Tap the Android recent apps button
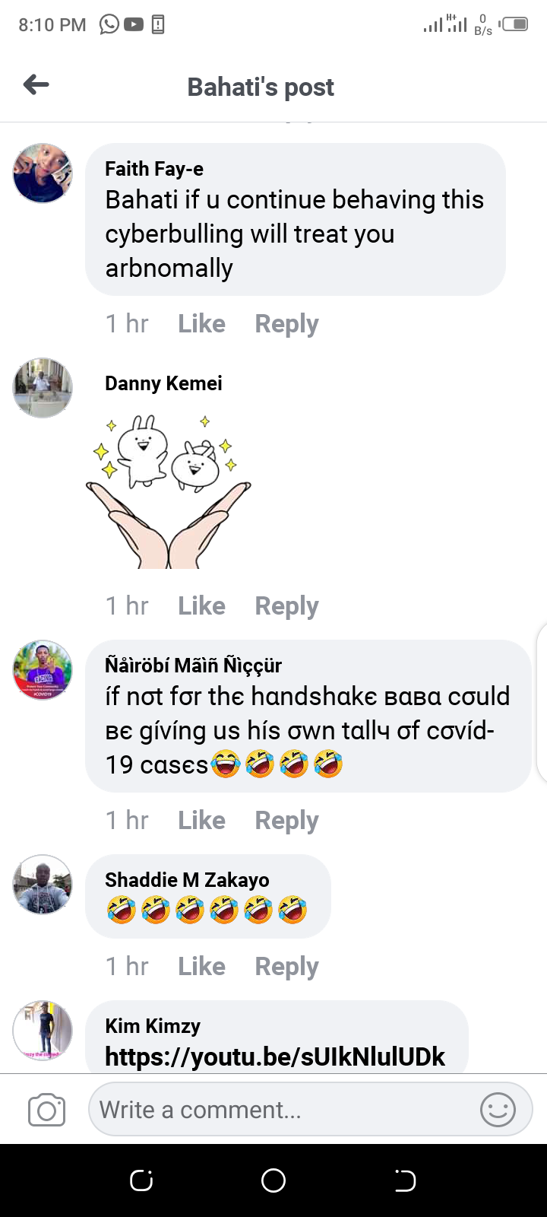The height and width of the screenshot is (1217, 547). pos(141,1180)
